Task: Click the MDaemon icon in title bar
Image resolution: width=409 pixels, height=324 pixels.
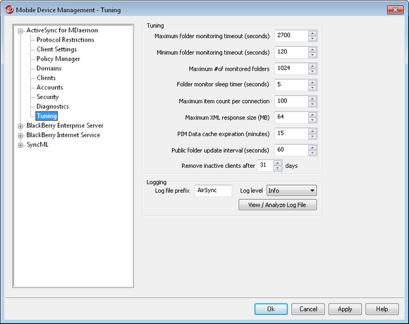Action: coord(9,10)
